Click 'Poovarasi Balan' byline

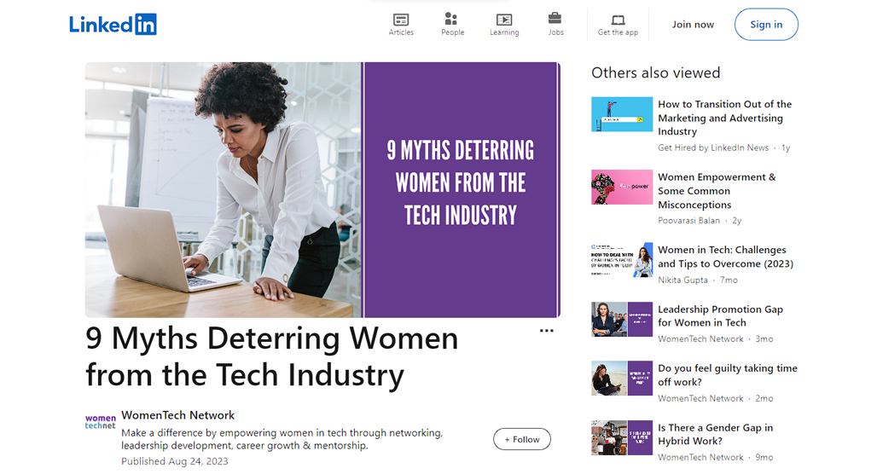point(688,221)
